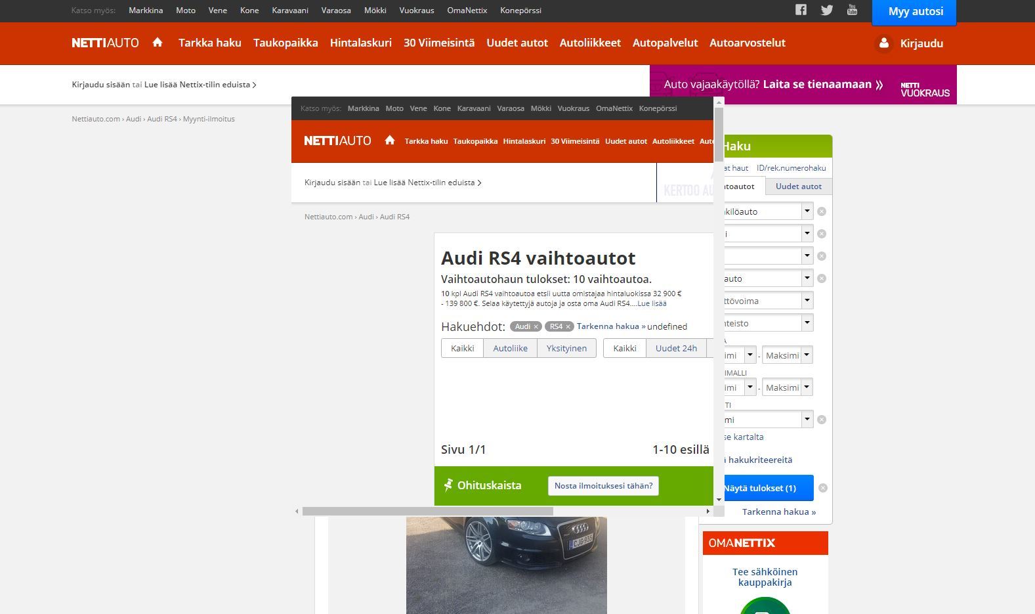Screen dimensions: 1035x614
Task: Open the Facebook page icon
Action: tap(801, 10)
